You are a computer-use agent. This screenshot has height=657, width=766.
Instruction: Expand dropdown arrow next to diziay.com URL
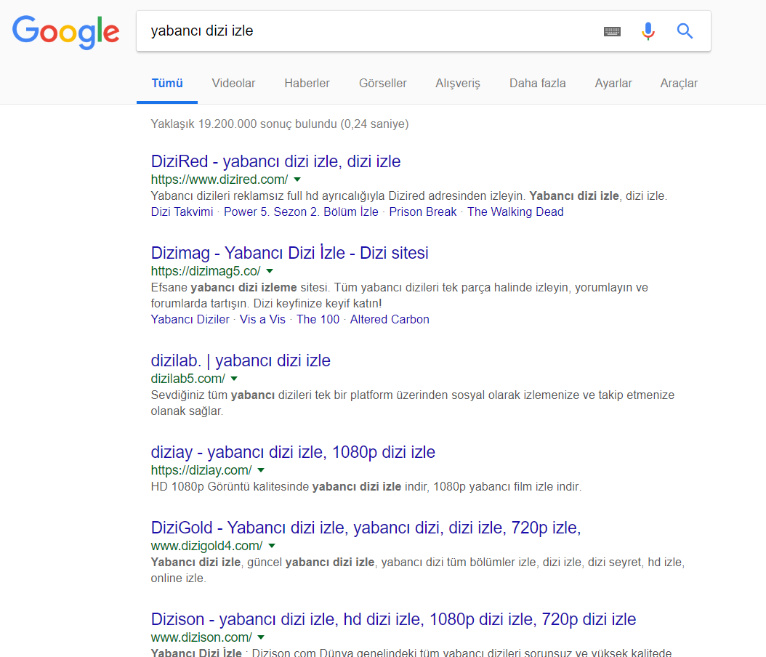click(x=261, y=470)
